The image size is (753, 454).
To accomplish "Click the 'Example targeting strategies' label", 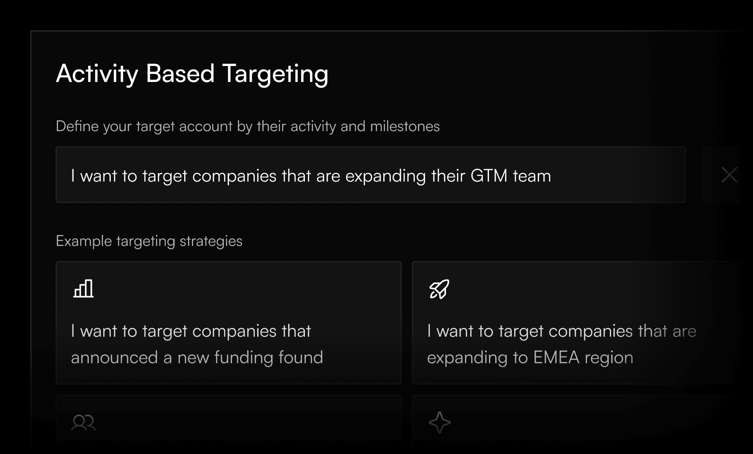I will [x=149, y=241].
